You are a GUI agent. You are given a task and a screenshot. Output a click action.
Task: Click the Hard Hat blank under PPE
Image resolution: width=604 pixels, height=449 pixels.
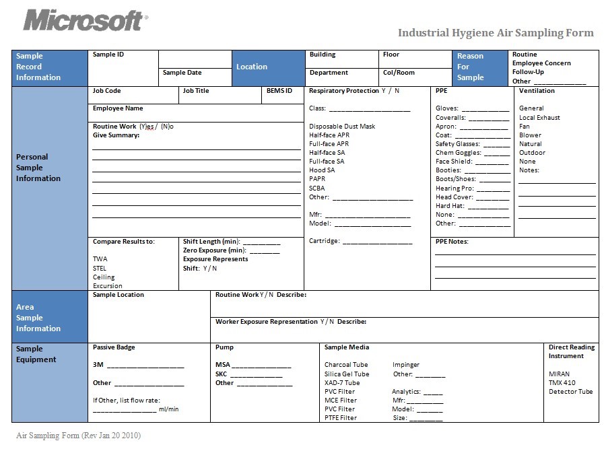coord(488,207)
